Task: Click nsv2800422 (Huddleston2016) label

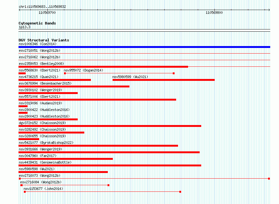Action: [44, 110]
